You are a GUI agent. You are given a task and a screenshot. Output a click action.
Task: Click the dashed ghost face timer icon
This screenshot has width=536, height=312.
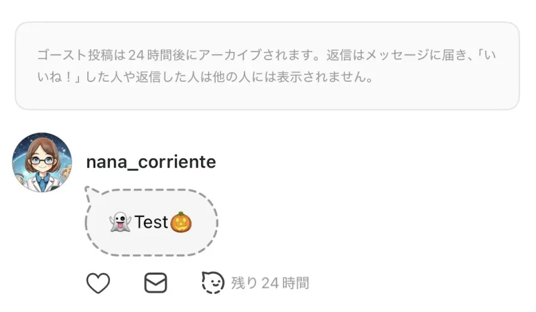coord(212,283)
